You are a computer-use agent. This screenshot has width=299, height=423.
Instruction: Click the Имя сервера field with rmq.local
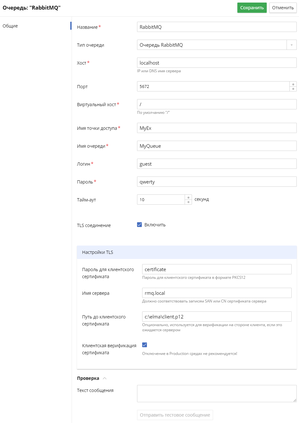pyautogui.click(x=217, y=293)
